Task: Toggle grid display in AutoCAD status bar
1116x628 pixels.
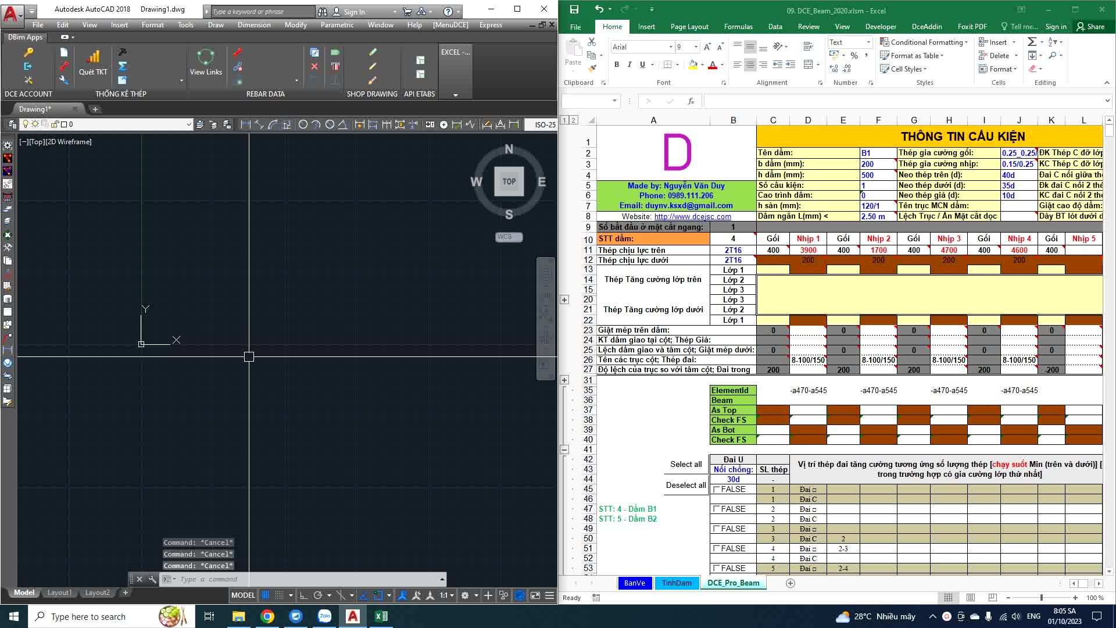Action: point(265,595)
